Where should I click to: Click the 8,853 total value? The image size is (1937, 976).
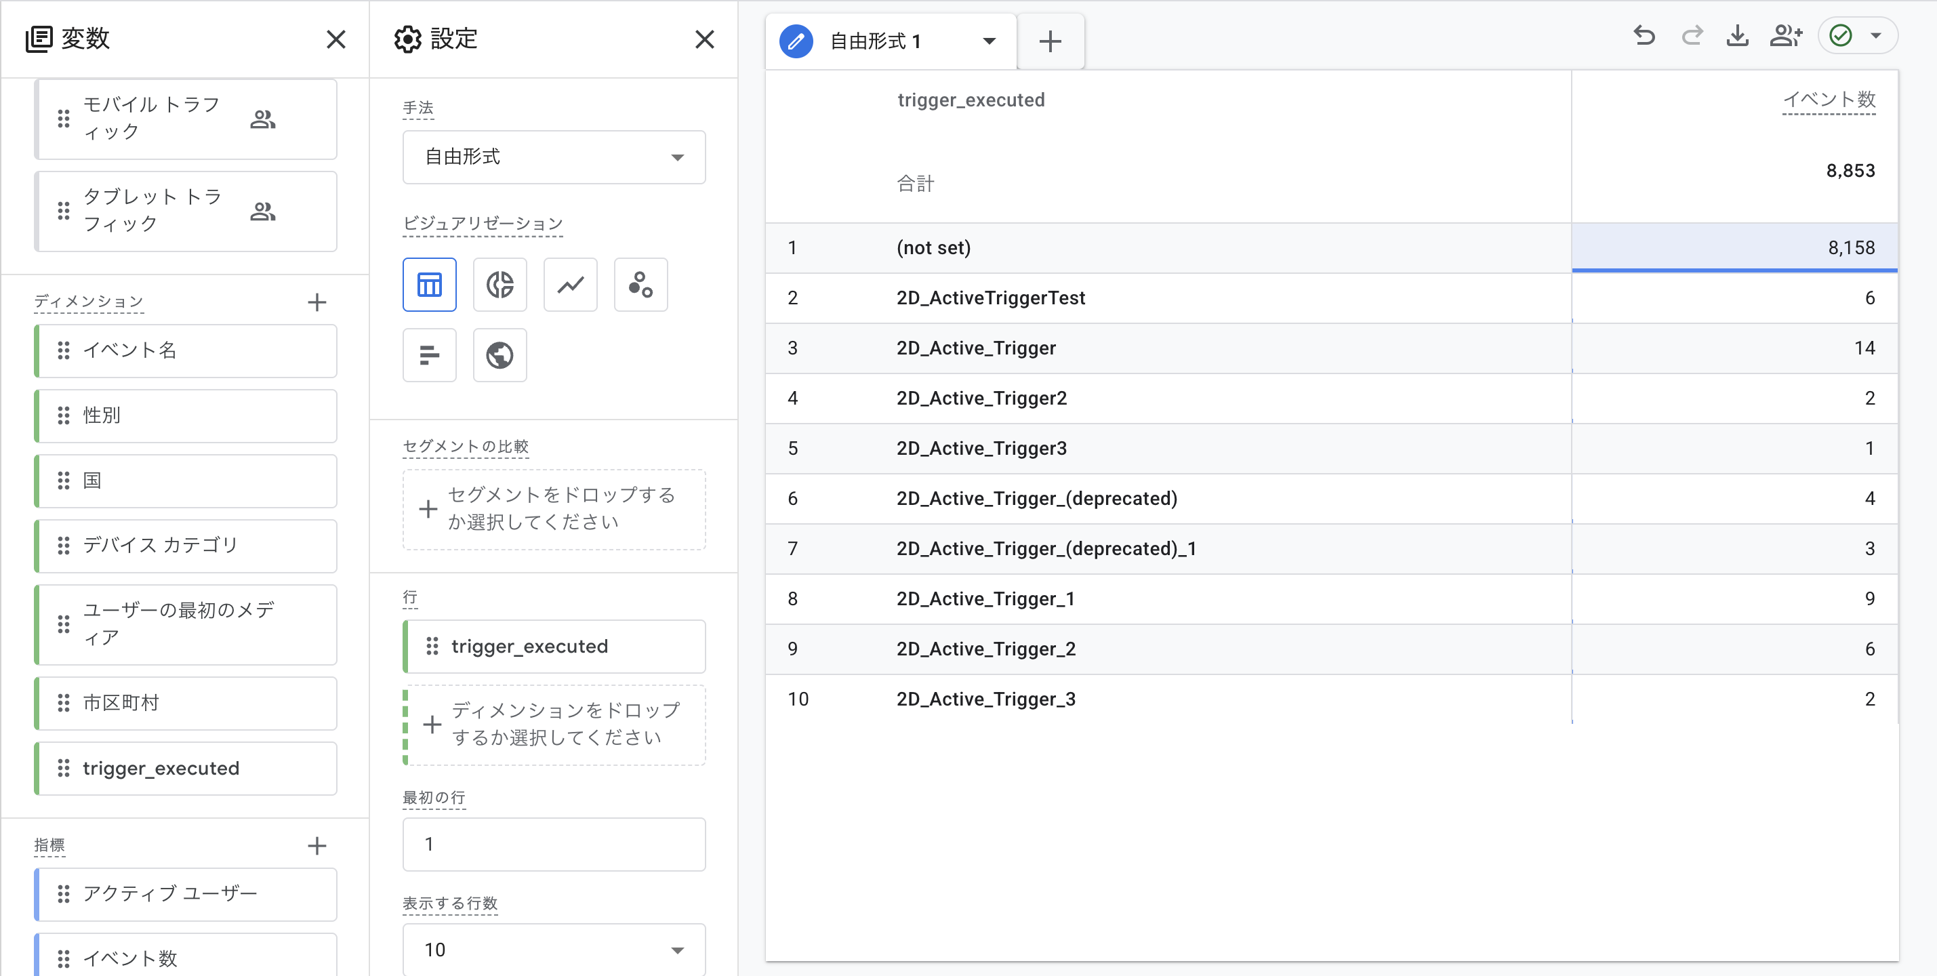coord(1850,171)
